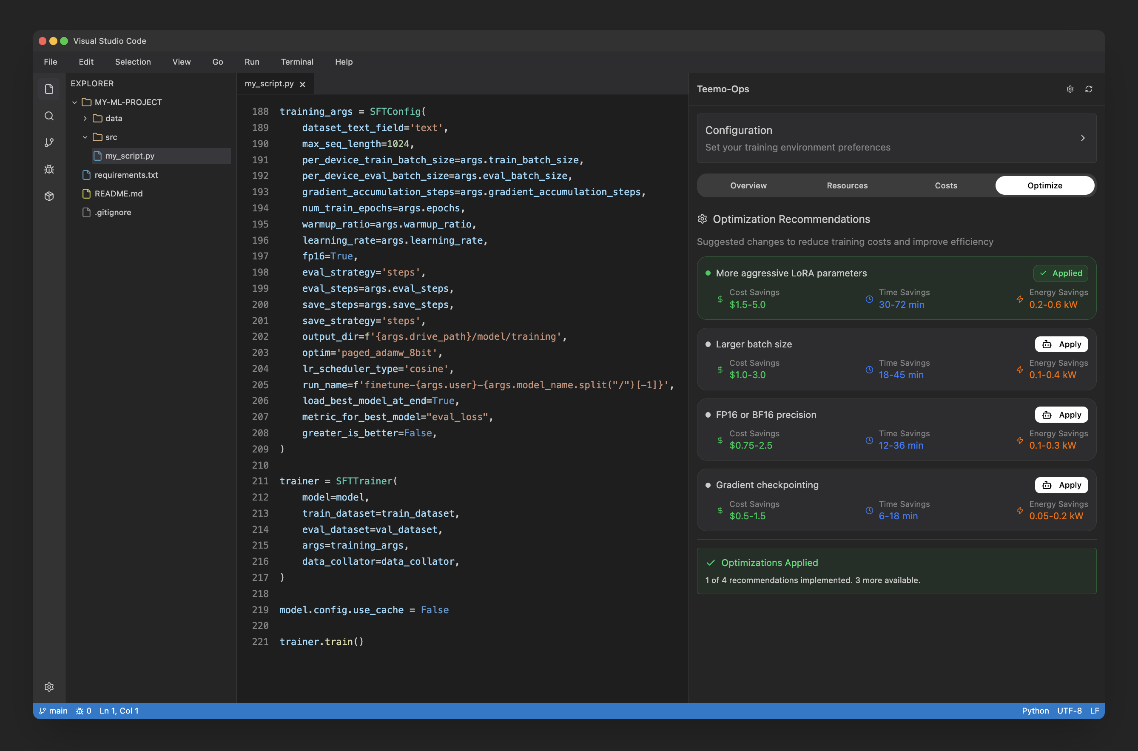Click the debug problems count in status bar

(x=83, y=711)
